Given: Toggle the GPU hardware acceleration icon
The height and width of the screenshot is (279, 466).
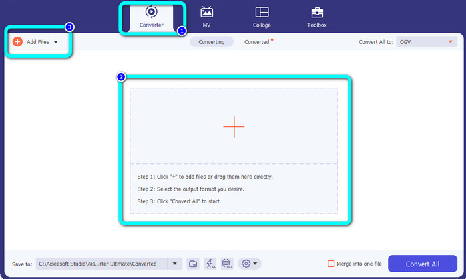Looking at the screenshot, I should [227, 264].
